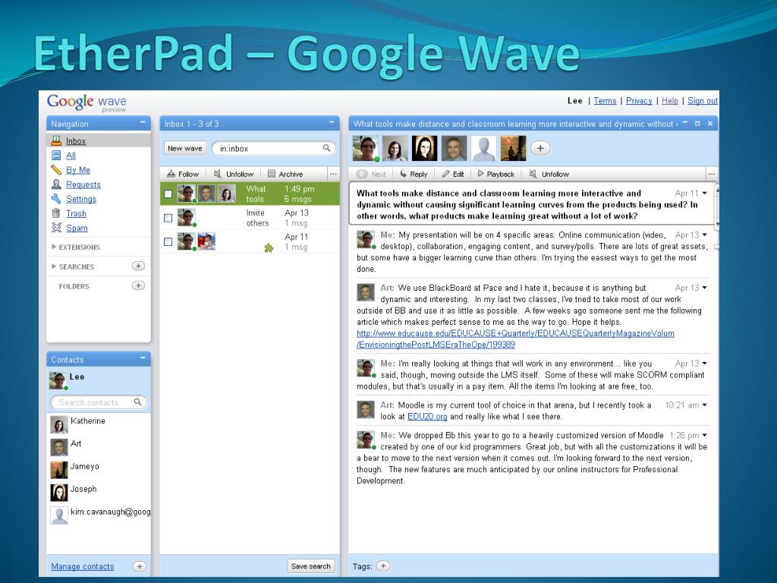The image size is (777, 583).
Task: Click Edit in the wave toolbar
Action: click(453, 174)
